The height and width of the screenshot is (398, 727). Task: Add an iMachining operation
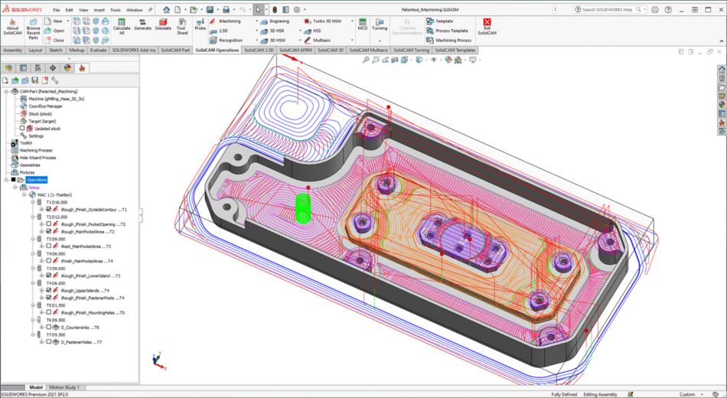[x=225, y=21]
